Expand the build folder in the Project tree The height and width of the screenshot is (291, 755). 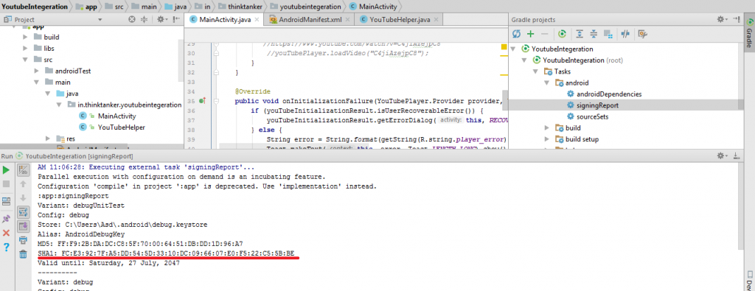tap(25, 37)
